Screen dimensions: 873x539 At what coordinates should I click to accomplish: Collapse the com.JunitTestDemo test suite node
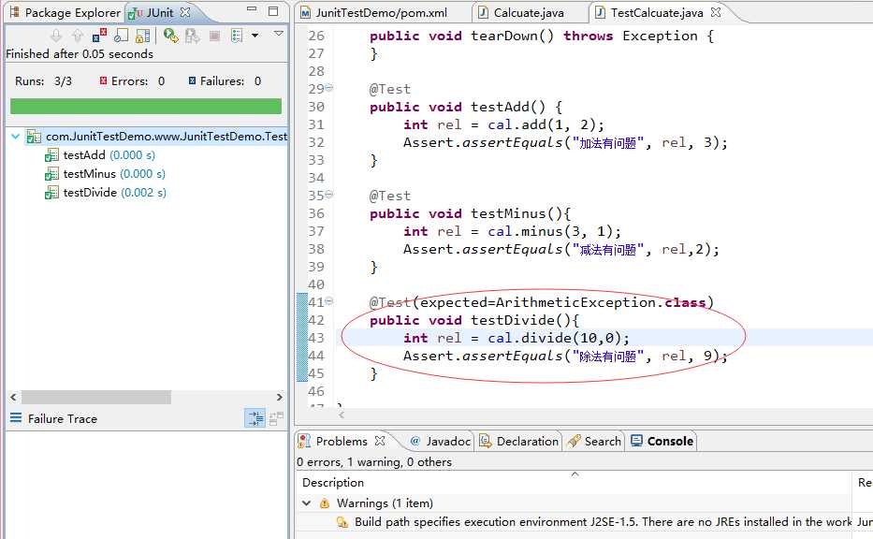16,137
